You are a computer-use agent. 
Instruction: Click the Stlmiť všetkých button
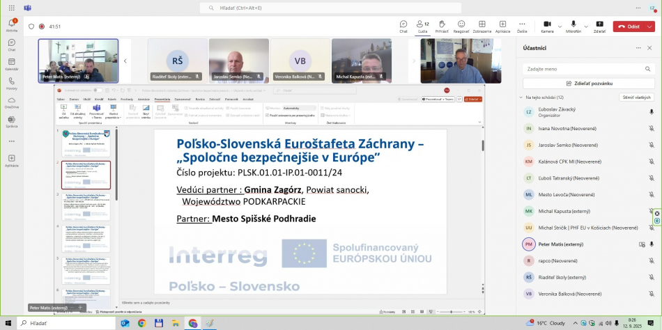[637, 97]
